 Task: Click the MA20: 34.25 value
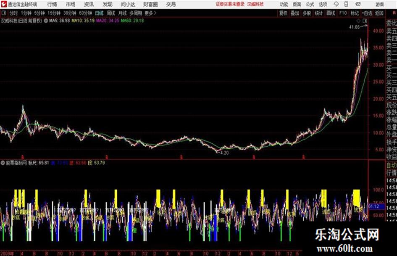[x=108, y=21]
